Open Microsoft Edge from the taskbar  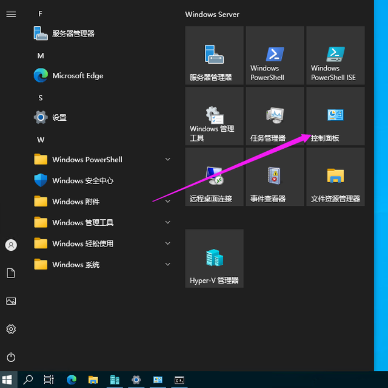(72, 379)
